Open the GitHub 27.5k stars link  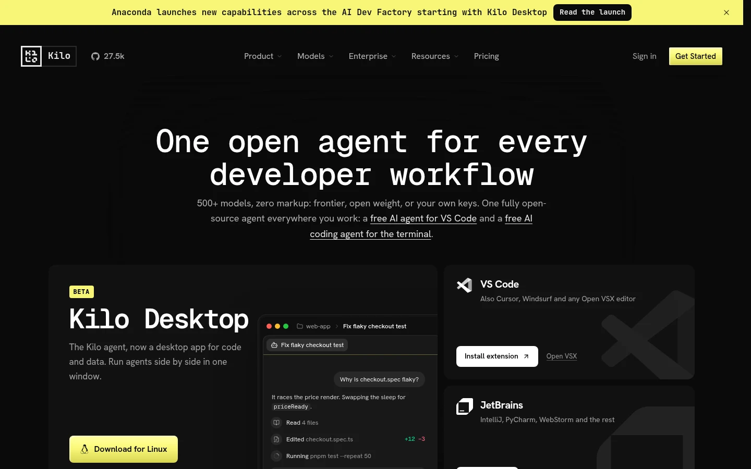[108, 56]
